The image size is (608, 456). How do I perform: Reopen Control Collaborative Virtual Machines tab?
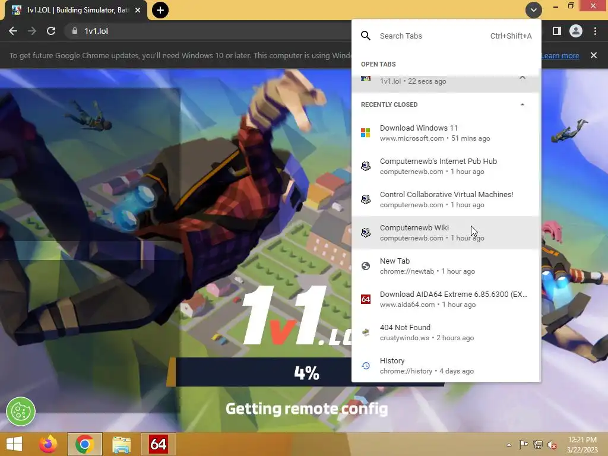tap(445, 199)
